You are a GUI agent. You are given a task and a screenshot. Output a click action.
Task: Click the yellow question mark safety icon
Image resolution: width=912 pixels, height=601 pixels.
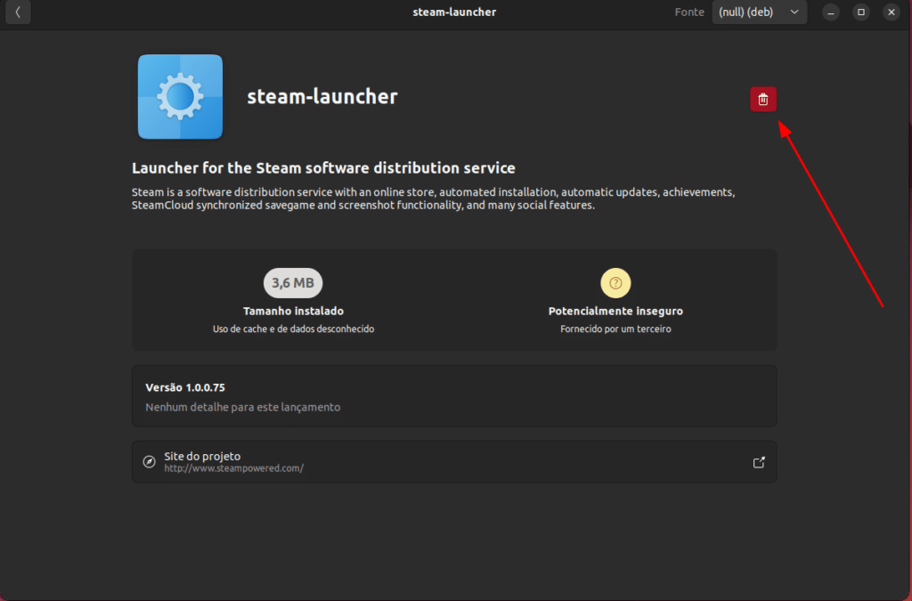(x=615, y=283)
